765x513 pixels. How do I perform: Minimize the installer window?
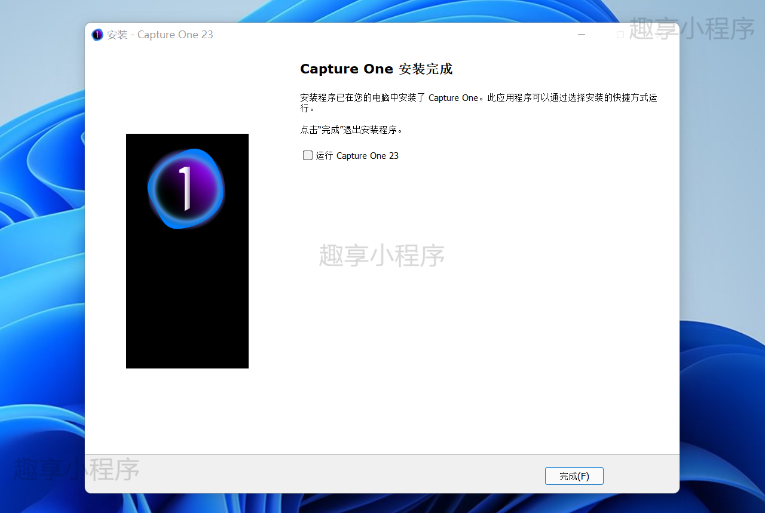582,35
